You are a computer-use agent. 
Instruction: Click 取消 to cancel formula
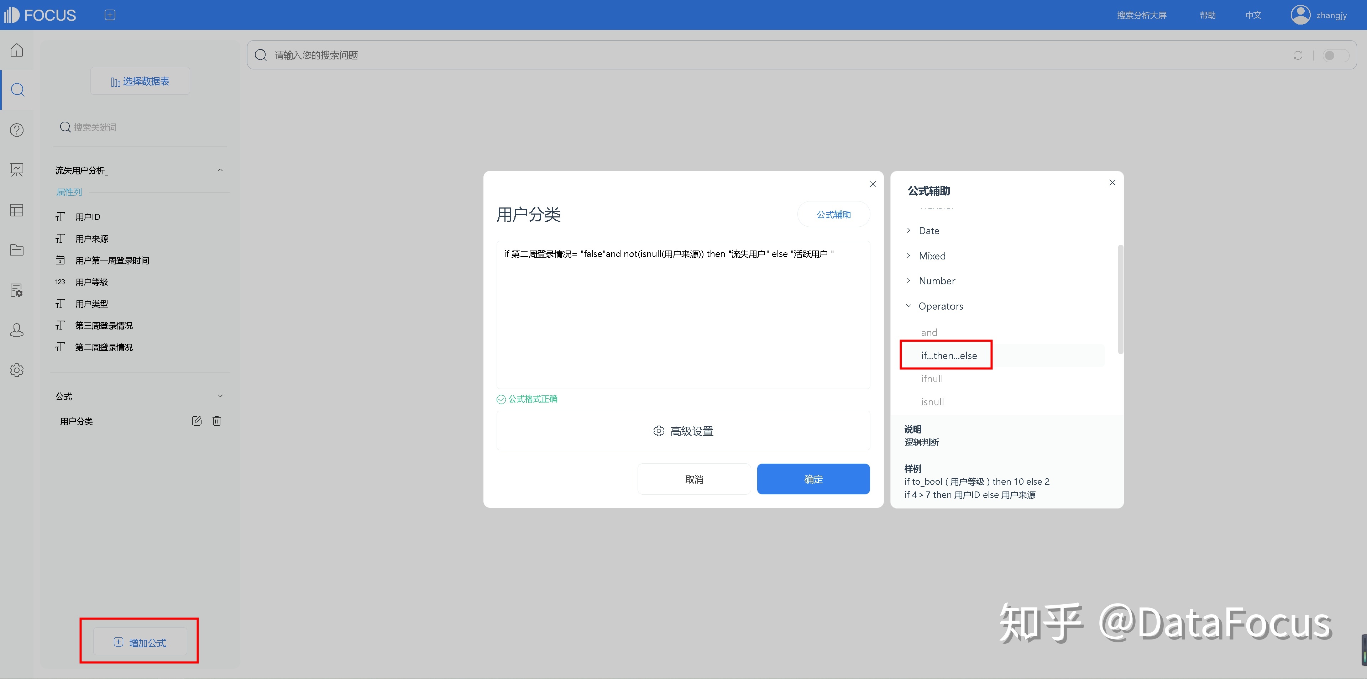point(693,479)
